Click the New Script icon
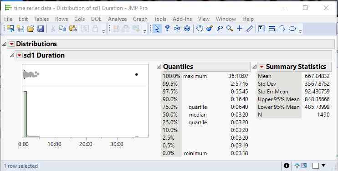Image resolution: width=338 pixels, height=171 pixels. 20,29
